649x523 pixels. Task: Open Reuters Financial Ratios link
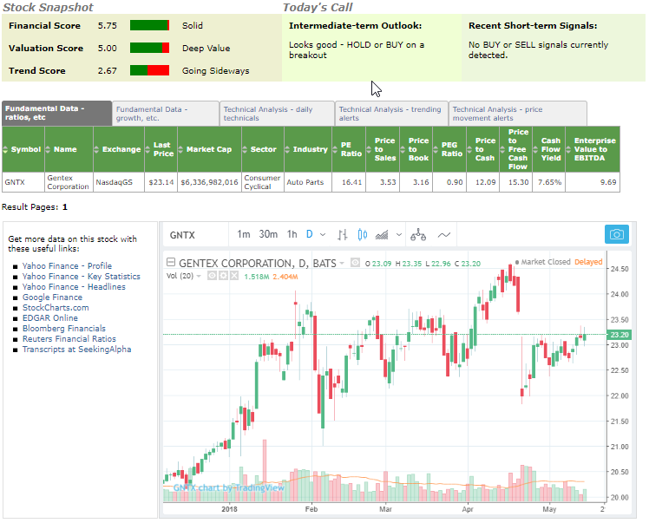[x=69, y=339]
